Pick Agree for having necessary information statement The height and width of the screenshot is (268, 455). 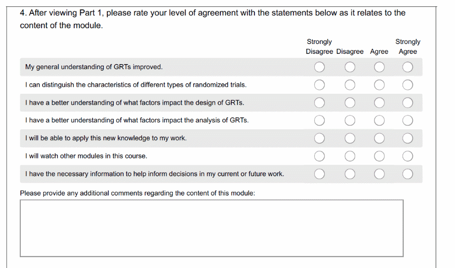coord(379,174)
